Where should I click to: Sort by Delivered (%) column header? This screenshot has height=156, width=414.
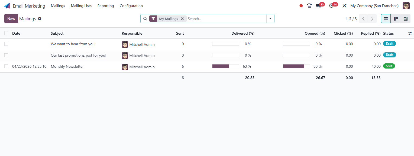(x=243, y=33)
